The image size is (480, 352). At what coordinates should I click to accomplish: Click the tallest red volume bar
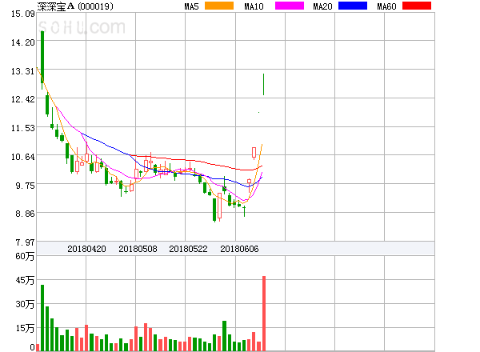coord(264,314)
